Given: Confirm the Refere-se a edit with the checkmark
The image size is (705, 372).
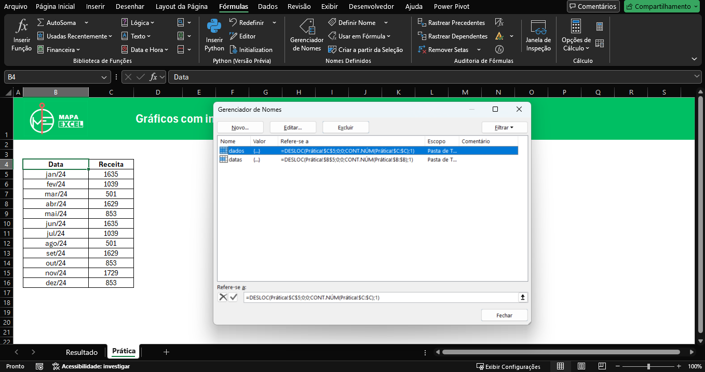Looking at the screenshot, I should click(233, 297).
